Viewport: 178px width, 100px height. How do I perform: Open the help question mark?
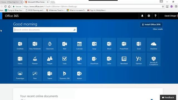click(155, 16)
